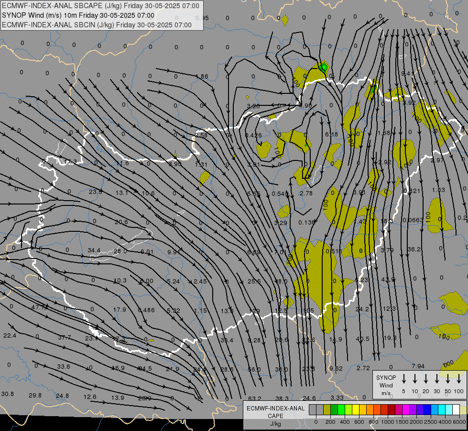Click the 17.3 value on the map
Image resolution: width=468 pixels, height=431 pixels.
[x=70, y=162]
